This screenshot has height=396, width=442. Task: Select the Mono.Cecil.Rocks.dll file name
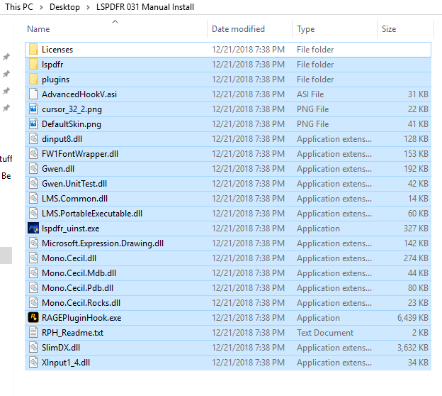pos(81,303)
